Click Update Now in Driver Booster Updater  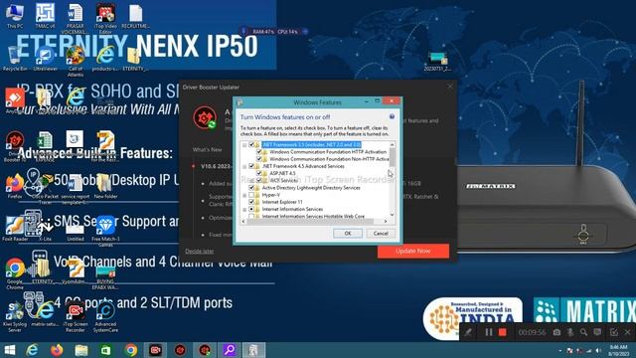[413, 251]
